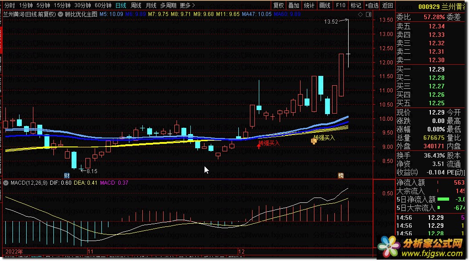
Task: Click the MA5: 10.09 indicator value
Action: click(111, 14)
